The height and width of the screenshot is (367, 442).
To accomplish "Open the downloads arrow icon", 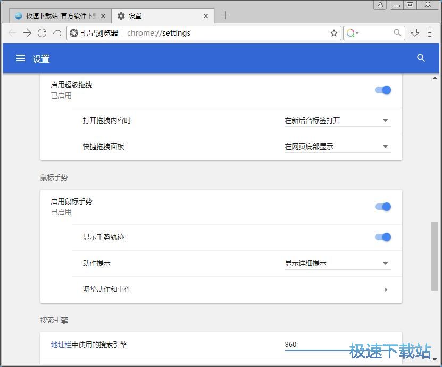I will (x=415, y=33).
